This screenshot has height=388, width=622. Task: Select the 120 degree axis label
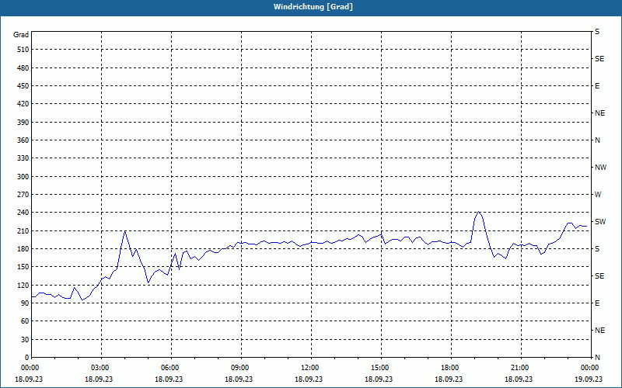(x=23, y=285)
